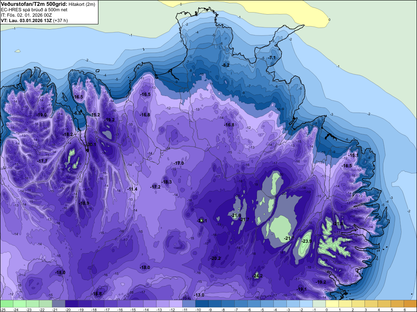
Task: Click the -19.1 temperature value on the map
Action: point(301,289)
